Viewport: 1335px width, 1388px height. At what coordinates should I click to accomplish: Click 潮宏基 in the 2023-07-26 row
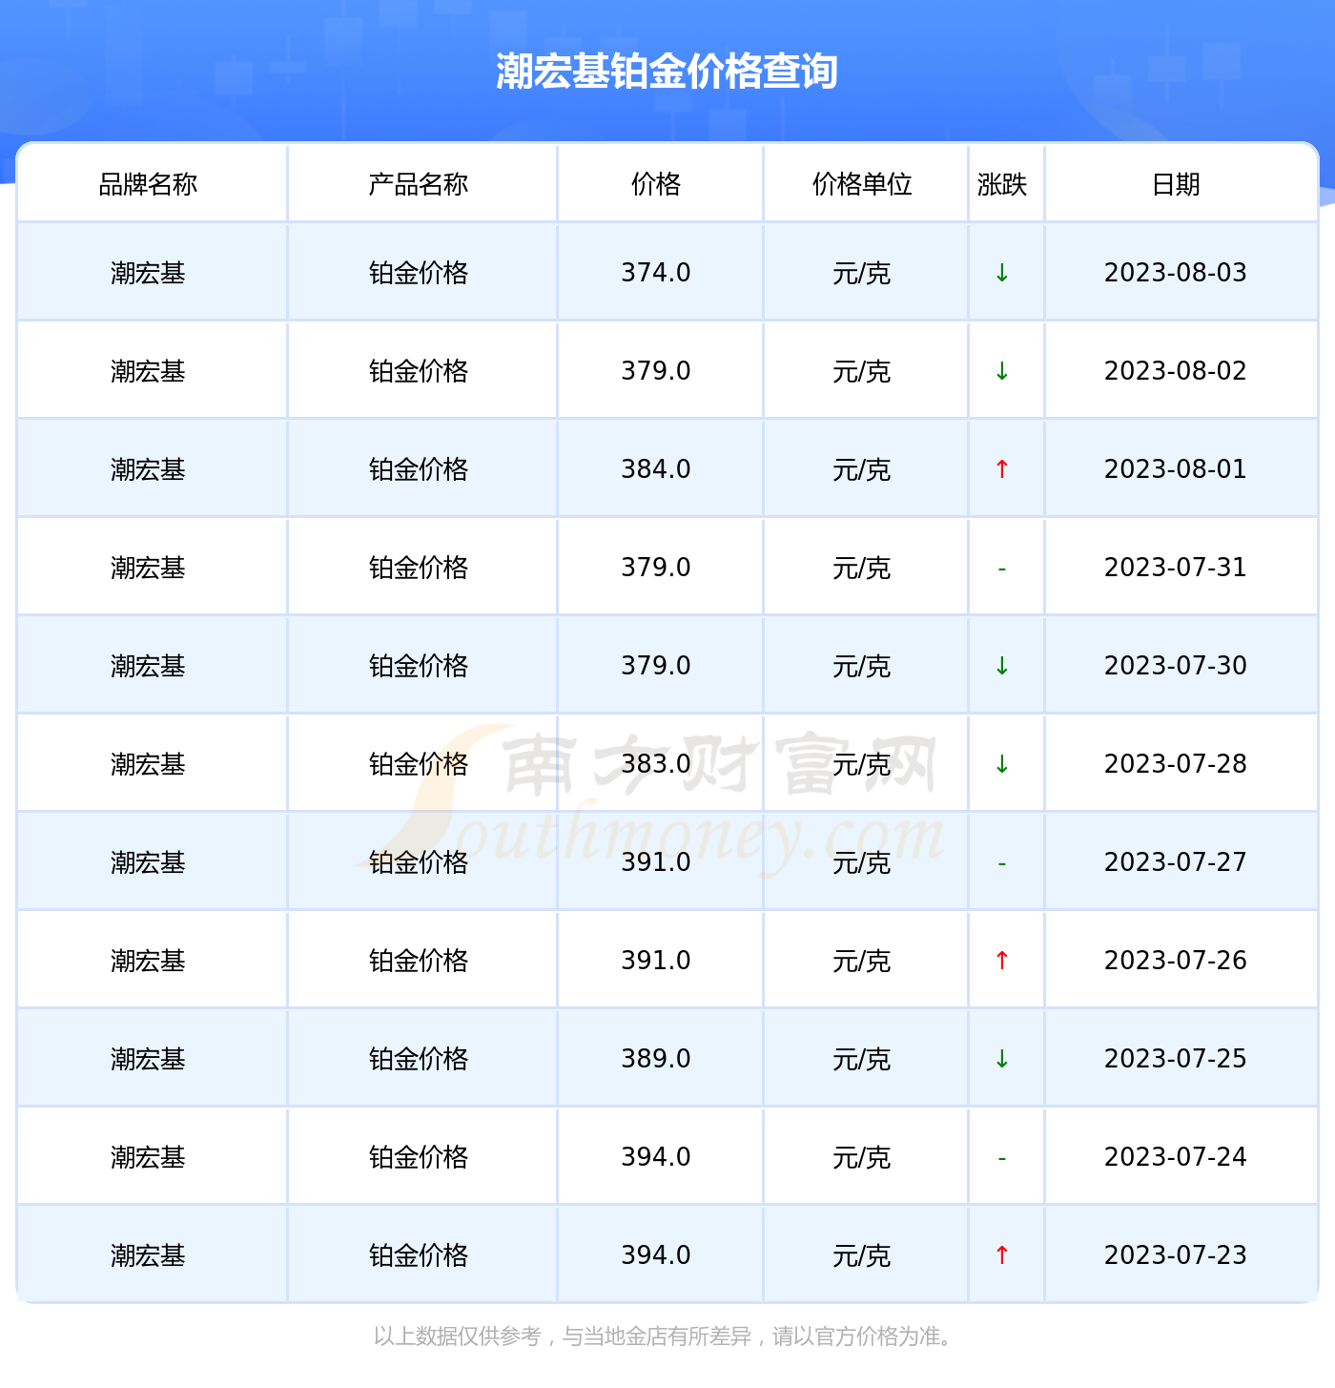pyautogui.click(x=148, y=962)
